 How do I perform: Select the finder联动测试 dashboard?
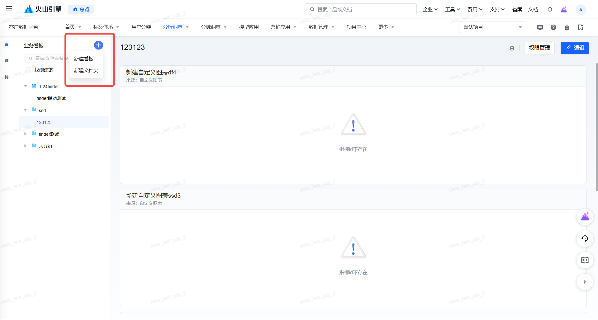click(51, 98)
